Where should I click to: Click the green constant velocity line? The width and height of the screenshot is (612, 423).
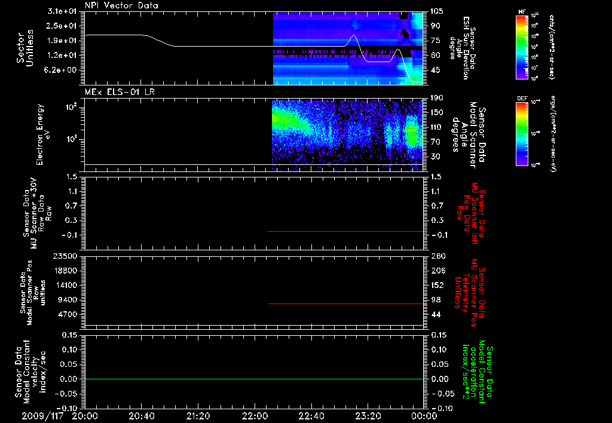tap(254, 379)
